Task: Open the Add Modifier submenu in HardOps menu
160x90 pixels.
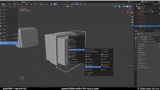Action: pos(77,52)
